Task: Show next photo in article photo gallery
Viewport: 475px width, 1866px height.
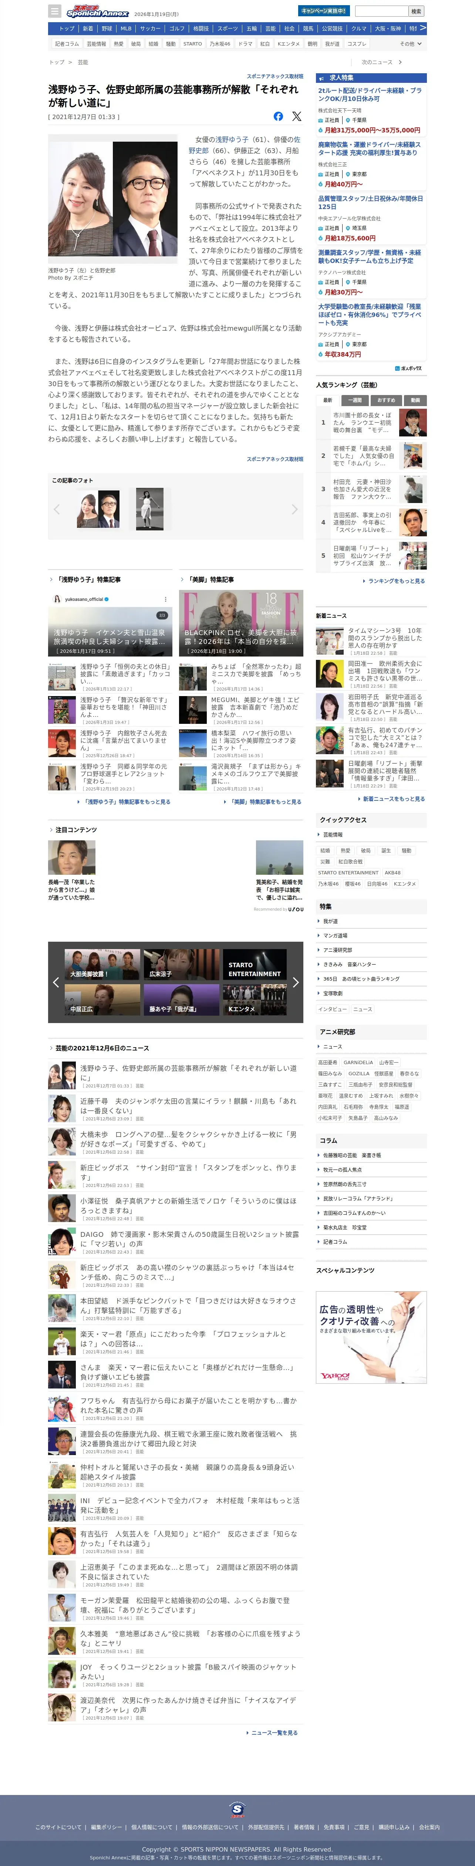Action: click(x=295, y=509)
